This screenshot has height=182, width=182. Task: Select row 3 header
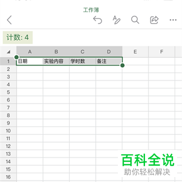(8, 77)
